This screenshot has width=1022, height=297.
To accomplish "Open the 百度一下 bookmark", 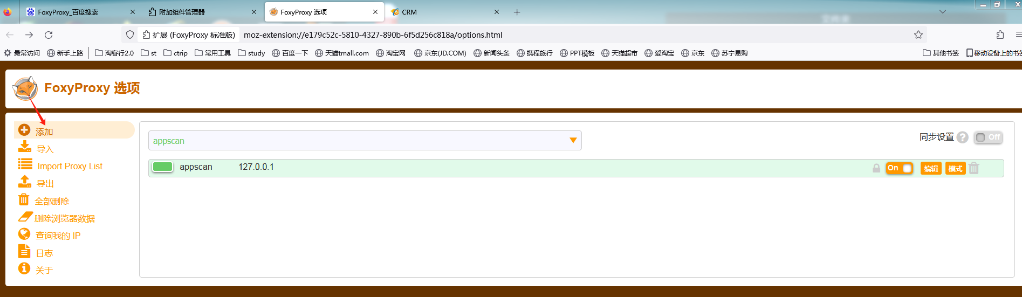I will pos(290,53).
